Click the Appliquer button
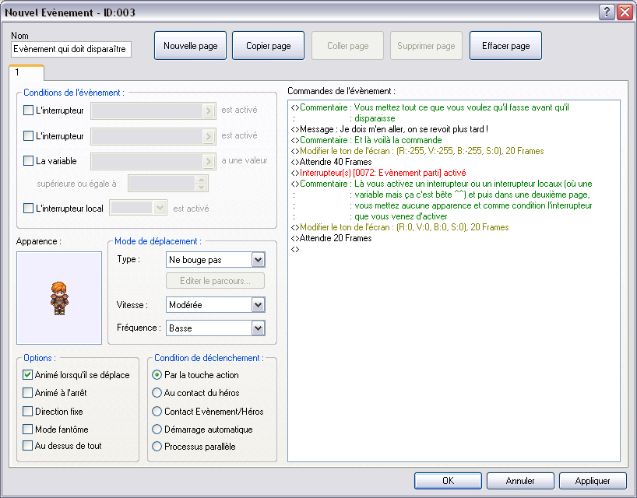The image size is (637, 498). coord(593,481)
